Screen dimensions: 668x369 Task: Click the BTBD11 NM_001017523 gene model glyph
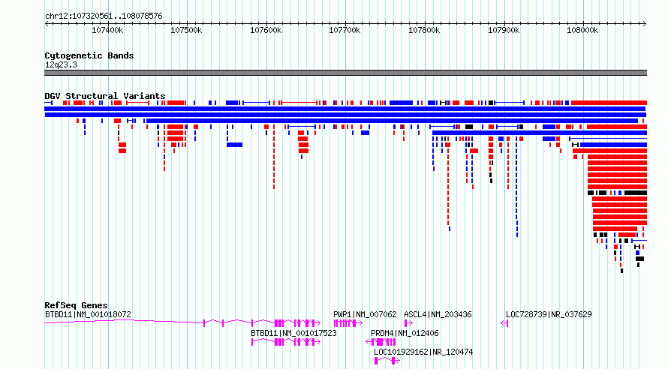tap(286, 342)
